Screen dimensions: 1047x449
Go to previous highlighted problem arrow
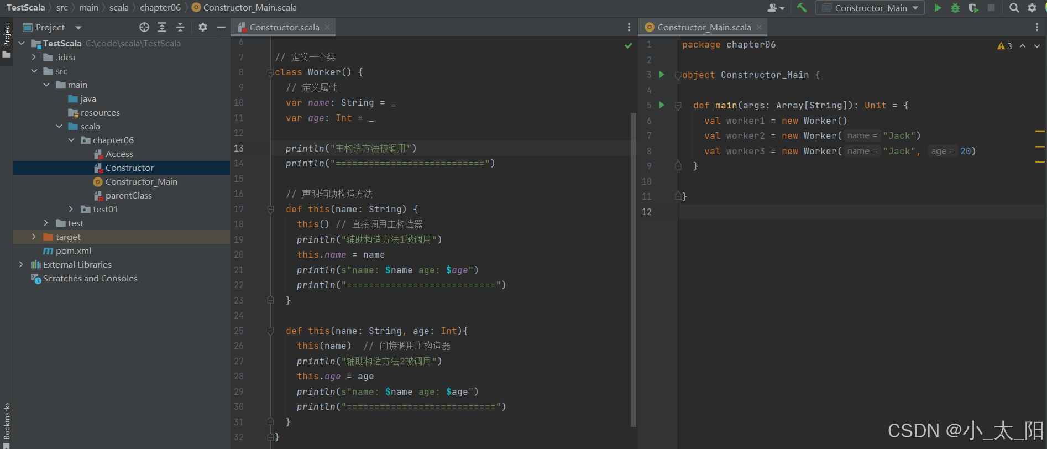[1023, 46]
